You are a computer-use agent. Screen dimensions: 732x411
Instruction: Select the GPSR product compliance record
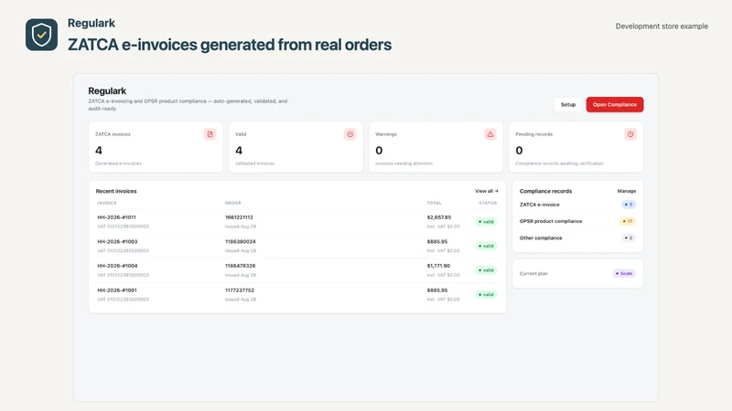tap(577, 221)
